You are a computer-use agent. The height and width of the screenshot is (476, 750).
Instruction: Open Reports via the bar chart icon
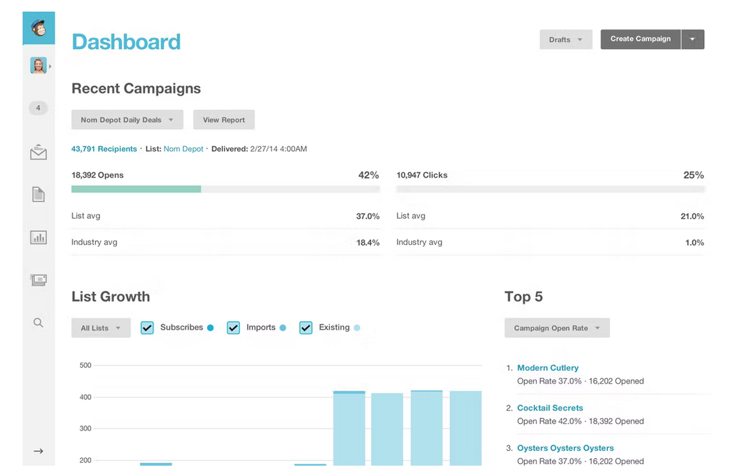pyautogui.click(x=38, y=237)
